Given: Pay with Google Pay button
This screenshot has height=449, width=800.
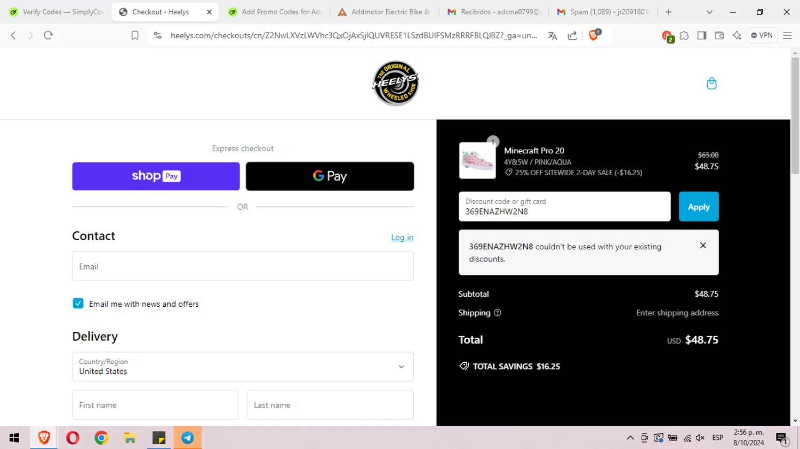Looking at the screenshot, I should point(330,176).
